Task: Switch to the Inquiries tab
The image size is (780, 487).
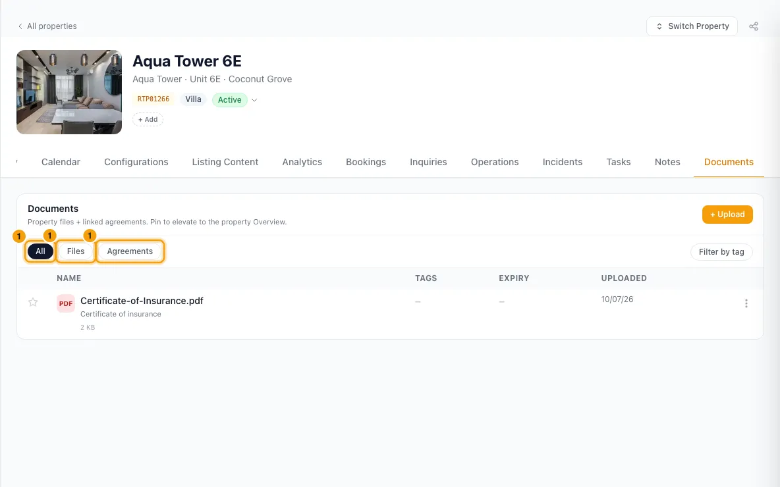Action: point(428,162)
